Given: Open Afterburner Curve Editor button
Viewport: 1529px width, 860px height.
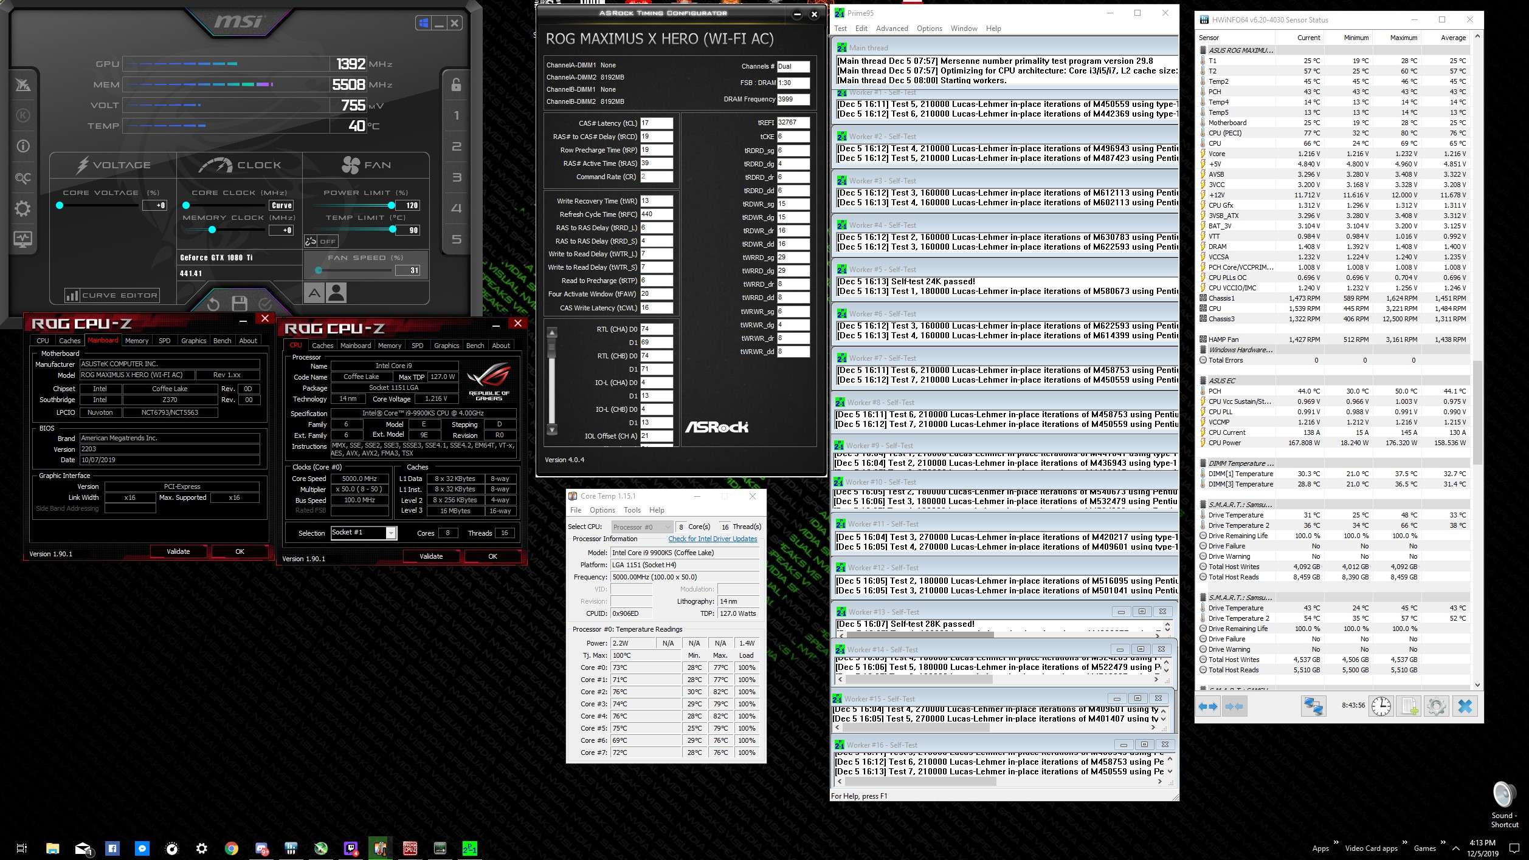Looking at the screenshot, I should (112, 296).
